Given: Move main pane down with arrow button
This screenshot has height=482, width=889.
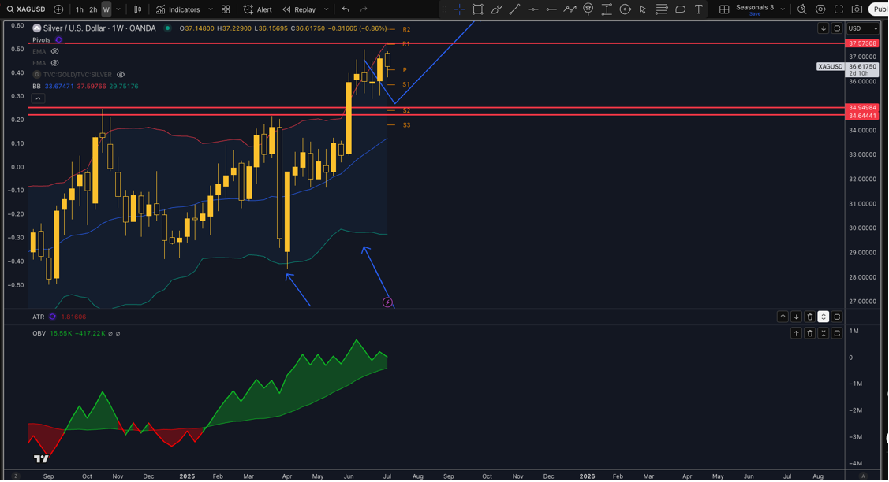Looking at the screenshot, I should coord(824,28).
